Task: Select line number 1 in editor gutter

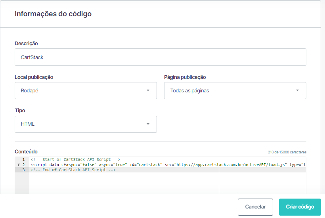Action: (23, 159)
